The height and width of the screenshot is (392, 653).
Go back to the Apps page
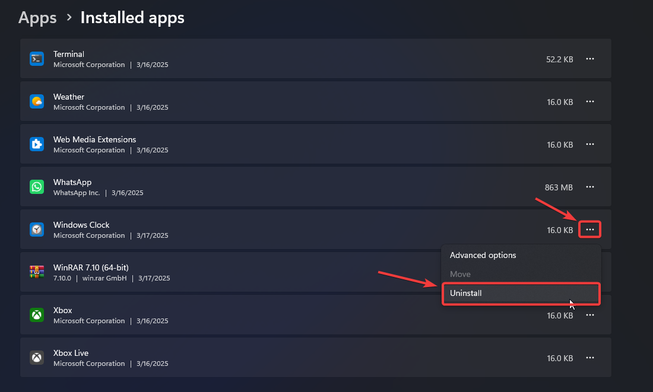coord(37,18)
